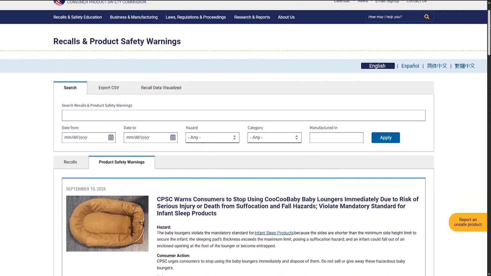Switch language to Traditional Chinese 繁體中文
The height and width of the screenshot is (276, 491).
pos(465,66)
